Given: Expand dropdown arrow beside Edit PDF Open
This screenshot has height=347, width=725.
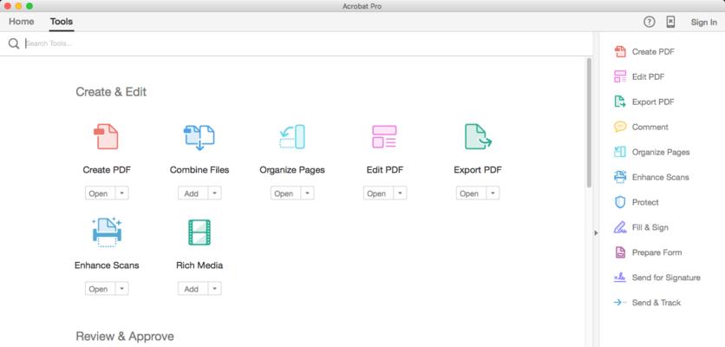Looking at the screenshot, I should [x=401, y=193].
